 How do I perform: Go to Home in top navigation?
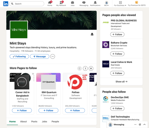(x=50, y=4)
